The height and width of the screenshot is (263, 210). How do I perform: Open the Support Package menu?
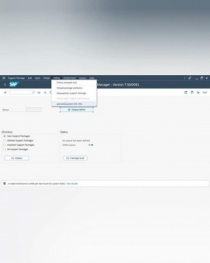click(x=16, y=78)
